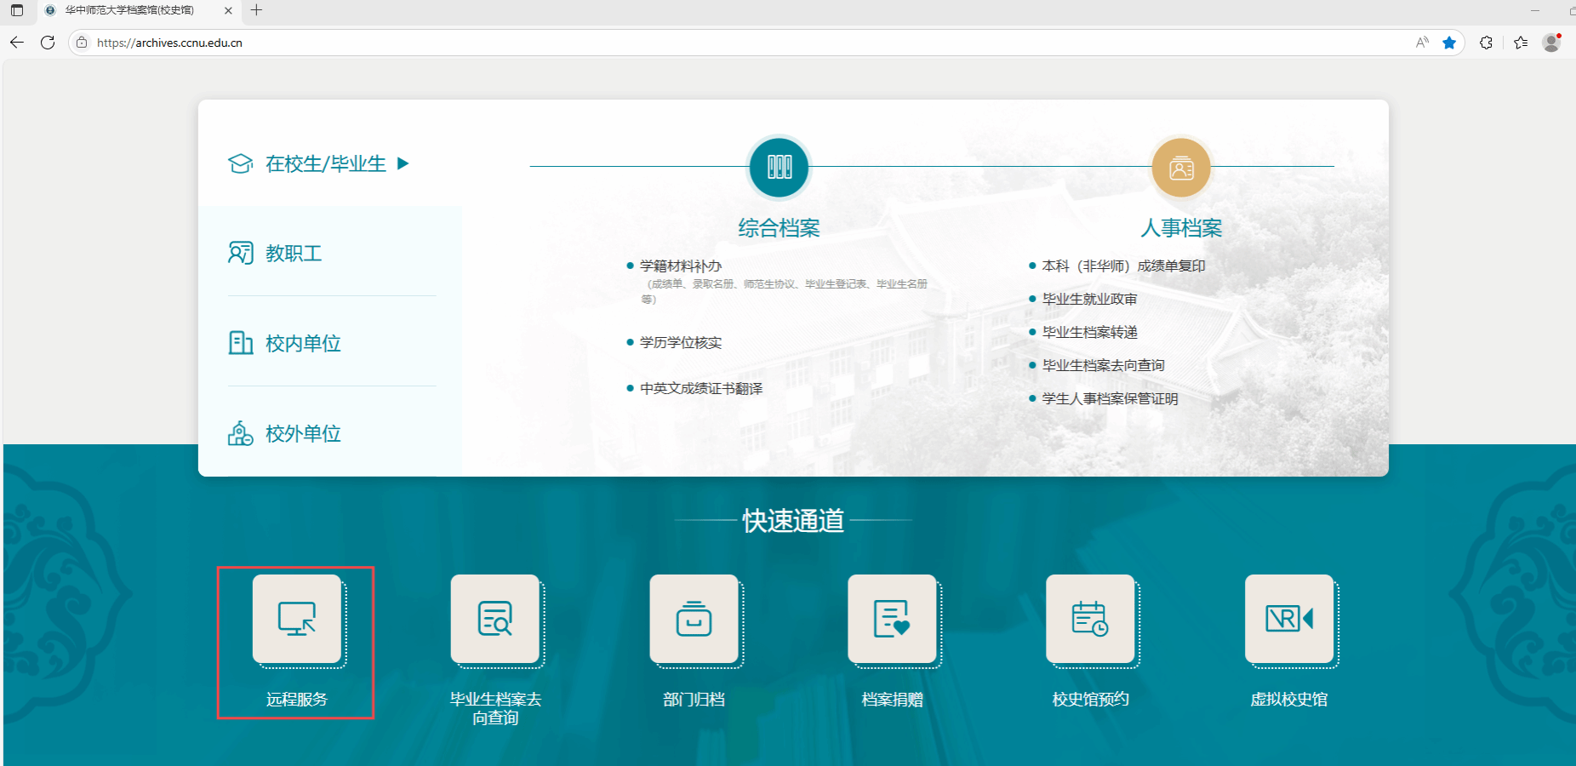The width and height of the screenshot is (1576, 766).
Task: Click the 中英文成绩证书翻译 link
Action: click(x=701, y=389)
